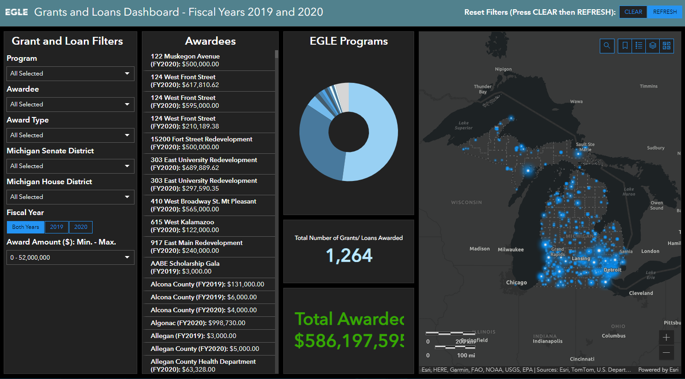Viewport: 685px width, 379px height.
Task: Click the EGLE logo
Action: pos(17,12)
